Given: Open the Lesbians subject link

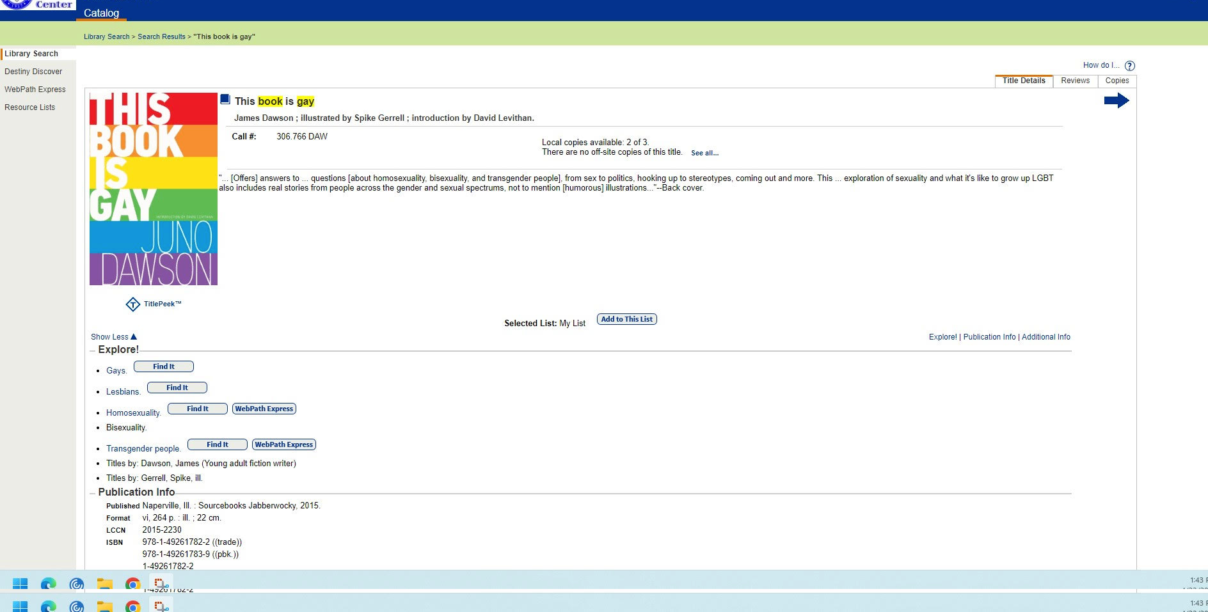Looking at the screenshot, I should (123, 391).
